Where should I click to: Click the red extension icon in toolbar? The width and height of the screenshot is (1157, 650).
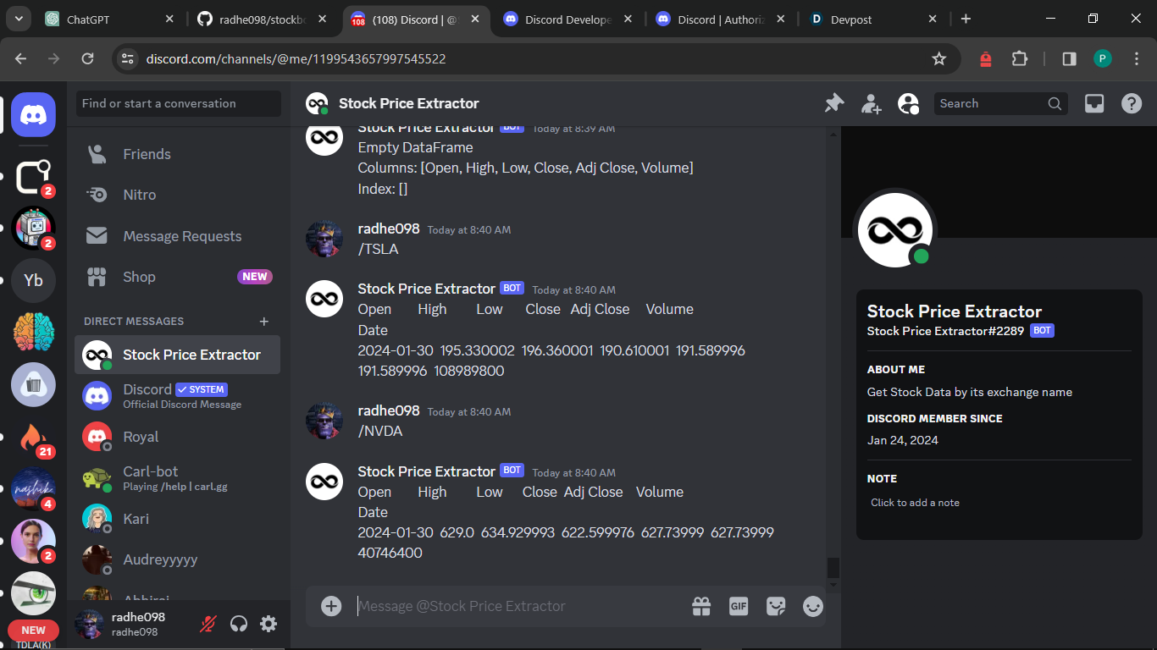pos(985,58)
